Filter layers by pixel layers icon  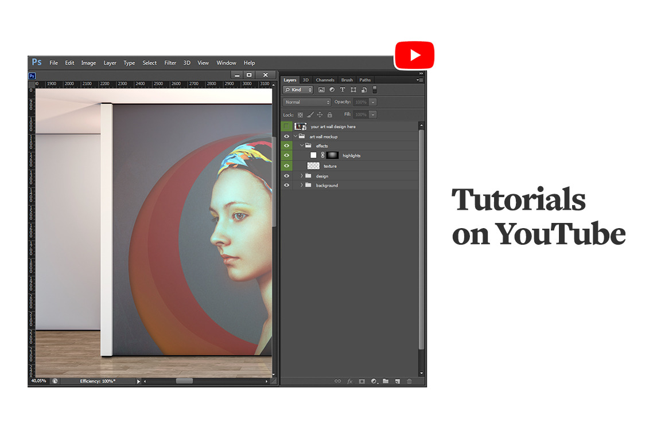tap(321, 90)
